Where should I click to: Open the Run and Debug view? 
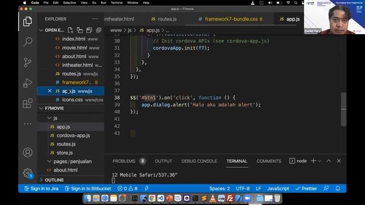point(27,83)
